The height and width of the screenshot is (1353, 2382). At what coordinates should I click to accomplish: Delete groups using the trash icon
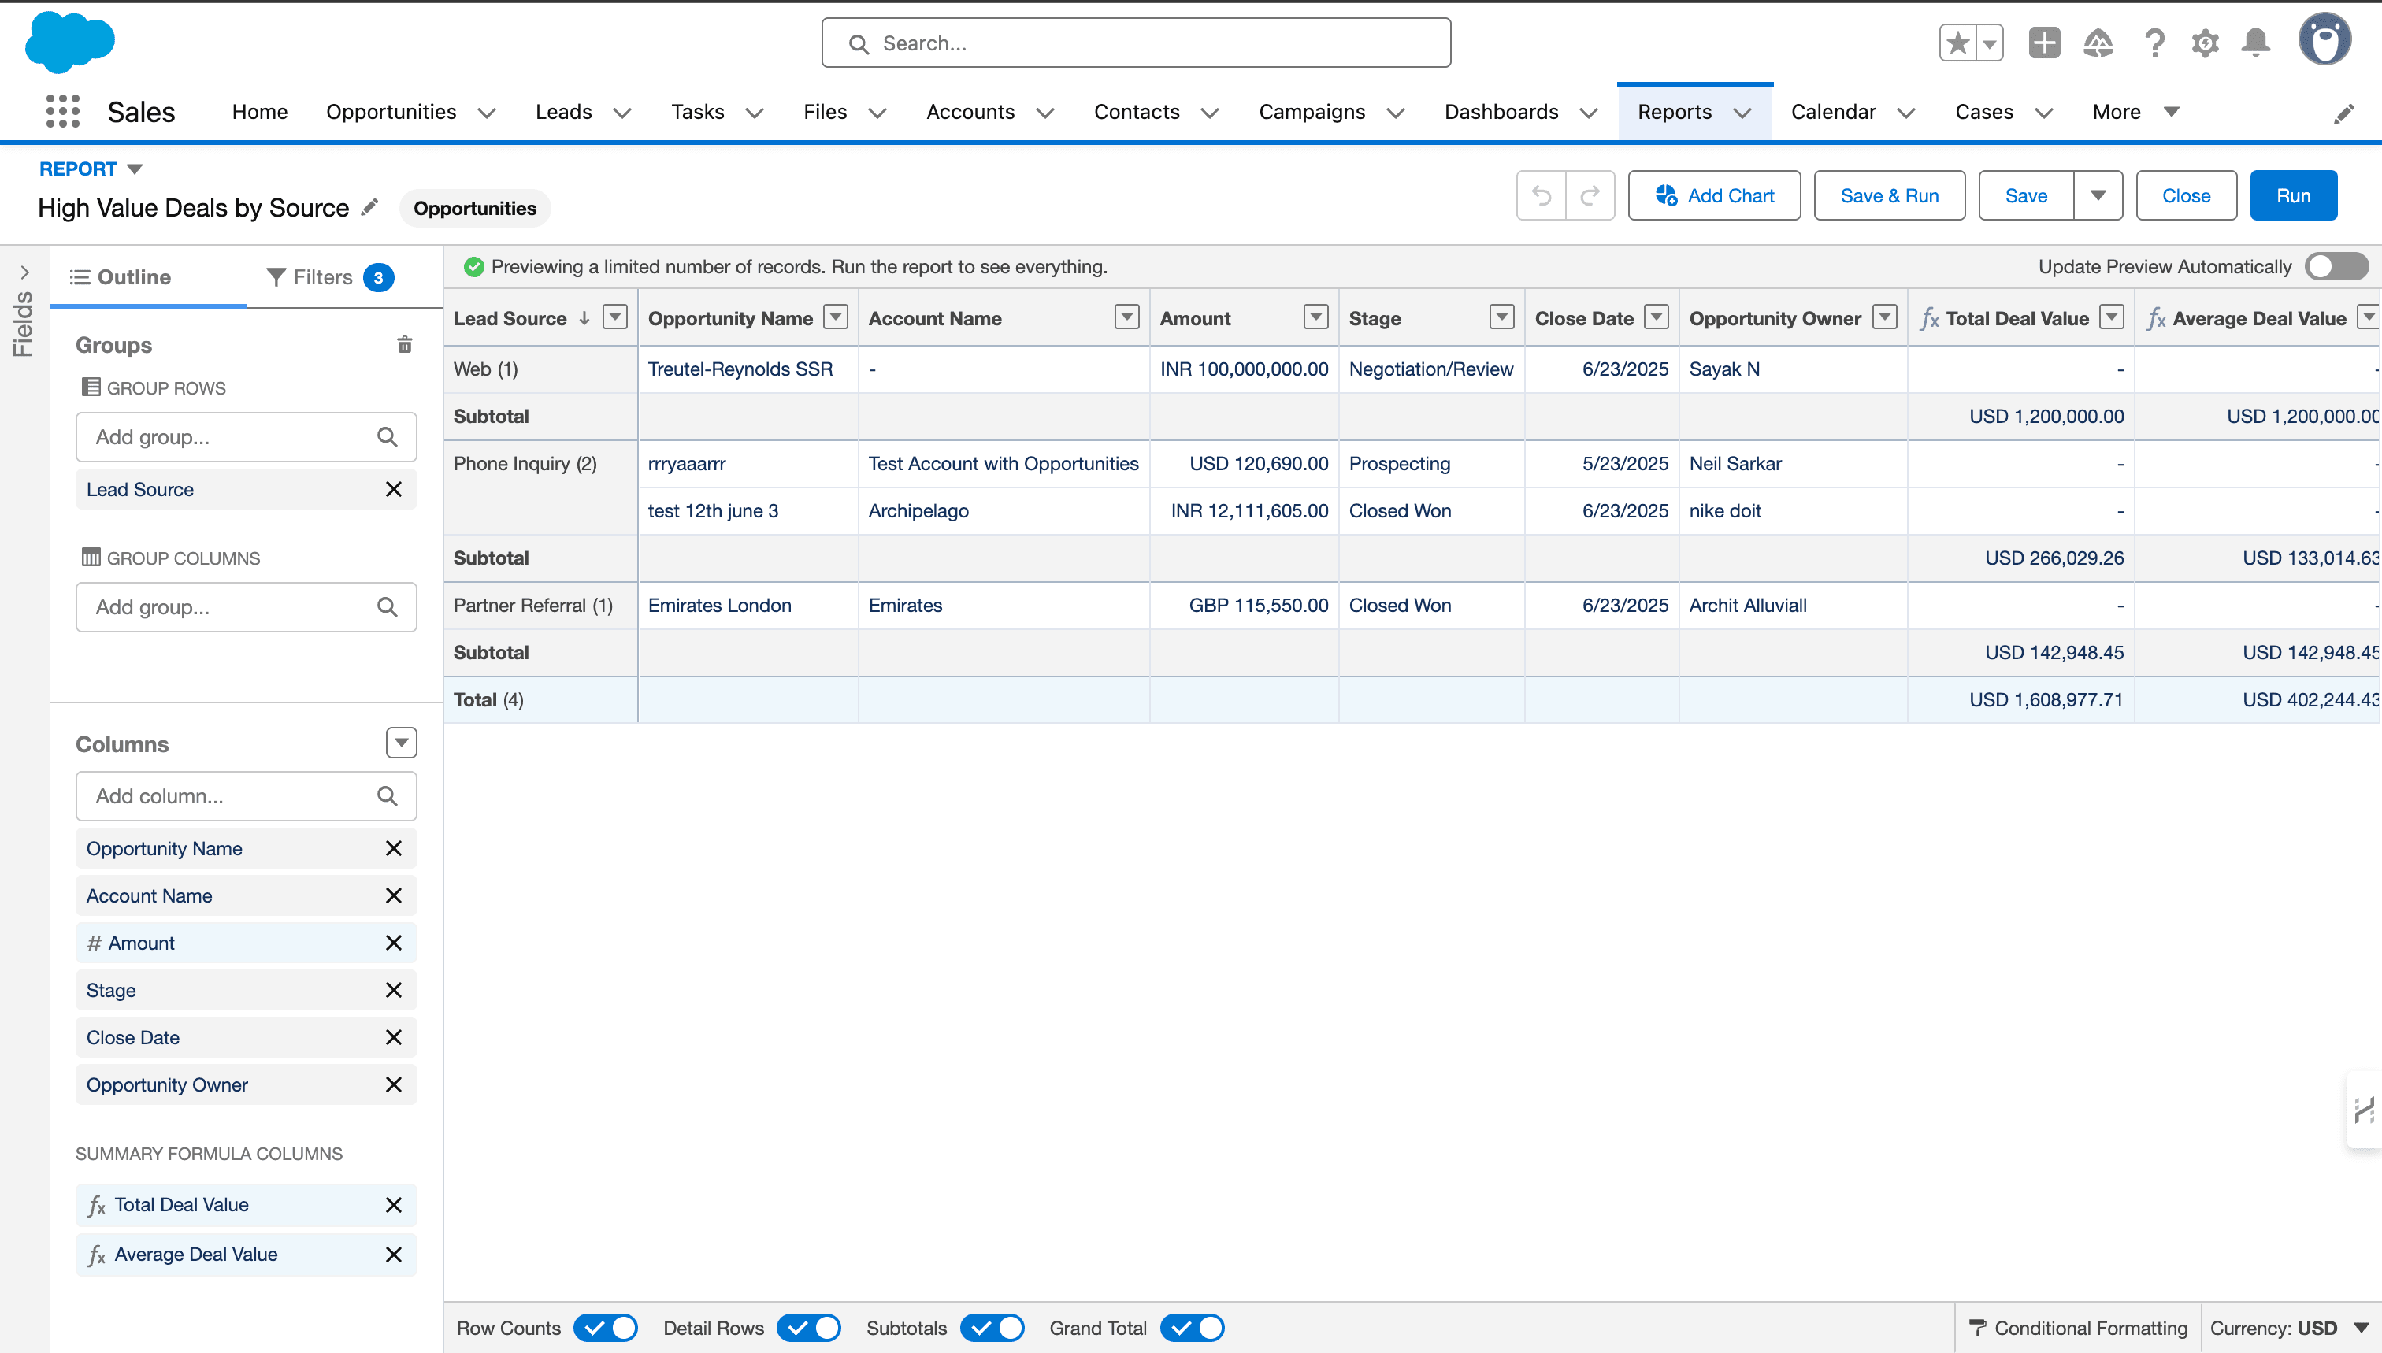(x=404, y=345)
